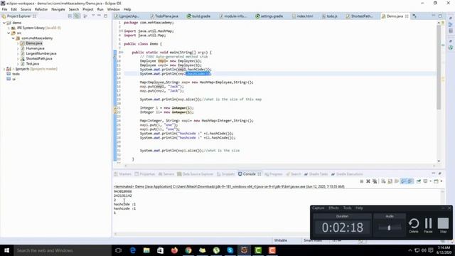Minimize the editor area
The height and width of the screenshot is (256, 455).
click(434, 16)
